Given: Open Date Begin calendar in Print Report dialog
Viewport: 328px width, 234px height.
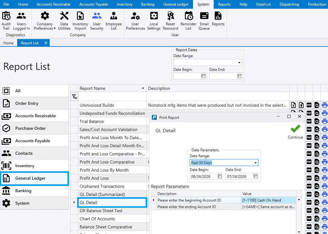Looking at the screenshot, I should pyautogui.click(x=219, y=176).
